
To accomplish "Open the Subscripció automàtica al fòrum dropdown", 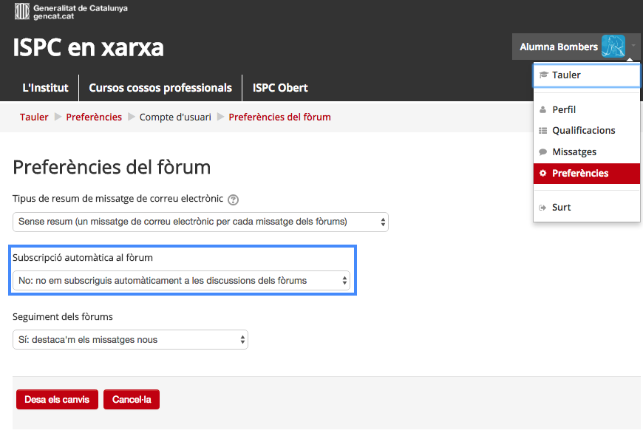I will [x=181, y=281].
